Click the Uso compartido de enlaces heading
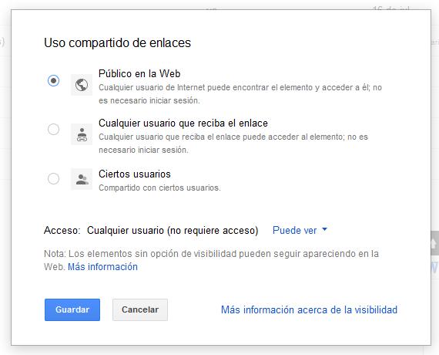 pos(117,43)
